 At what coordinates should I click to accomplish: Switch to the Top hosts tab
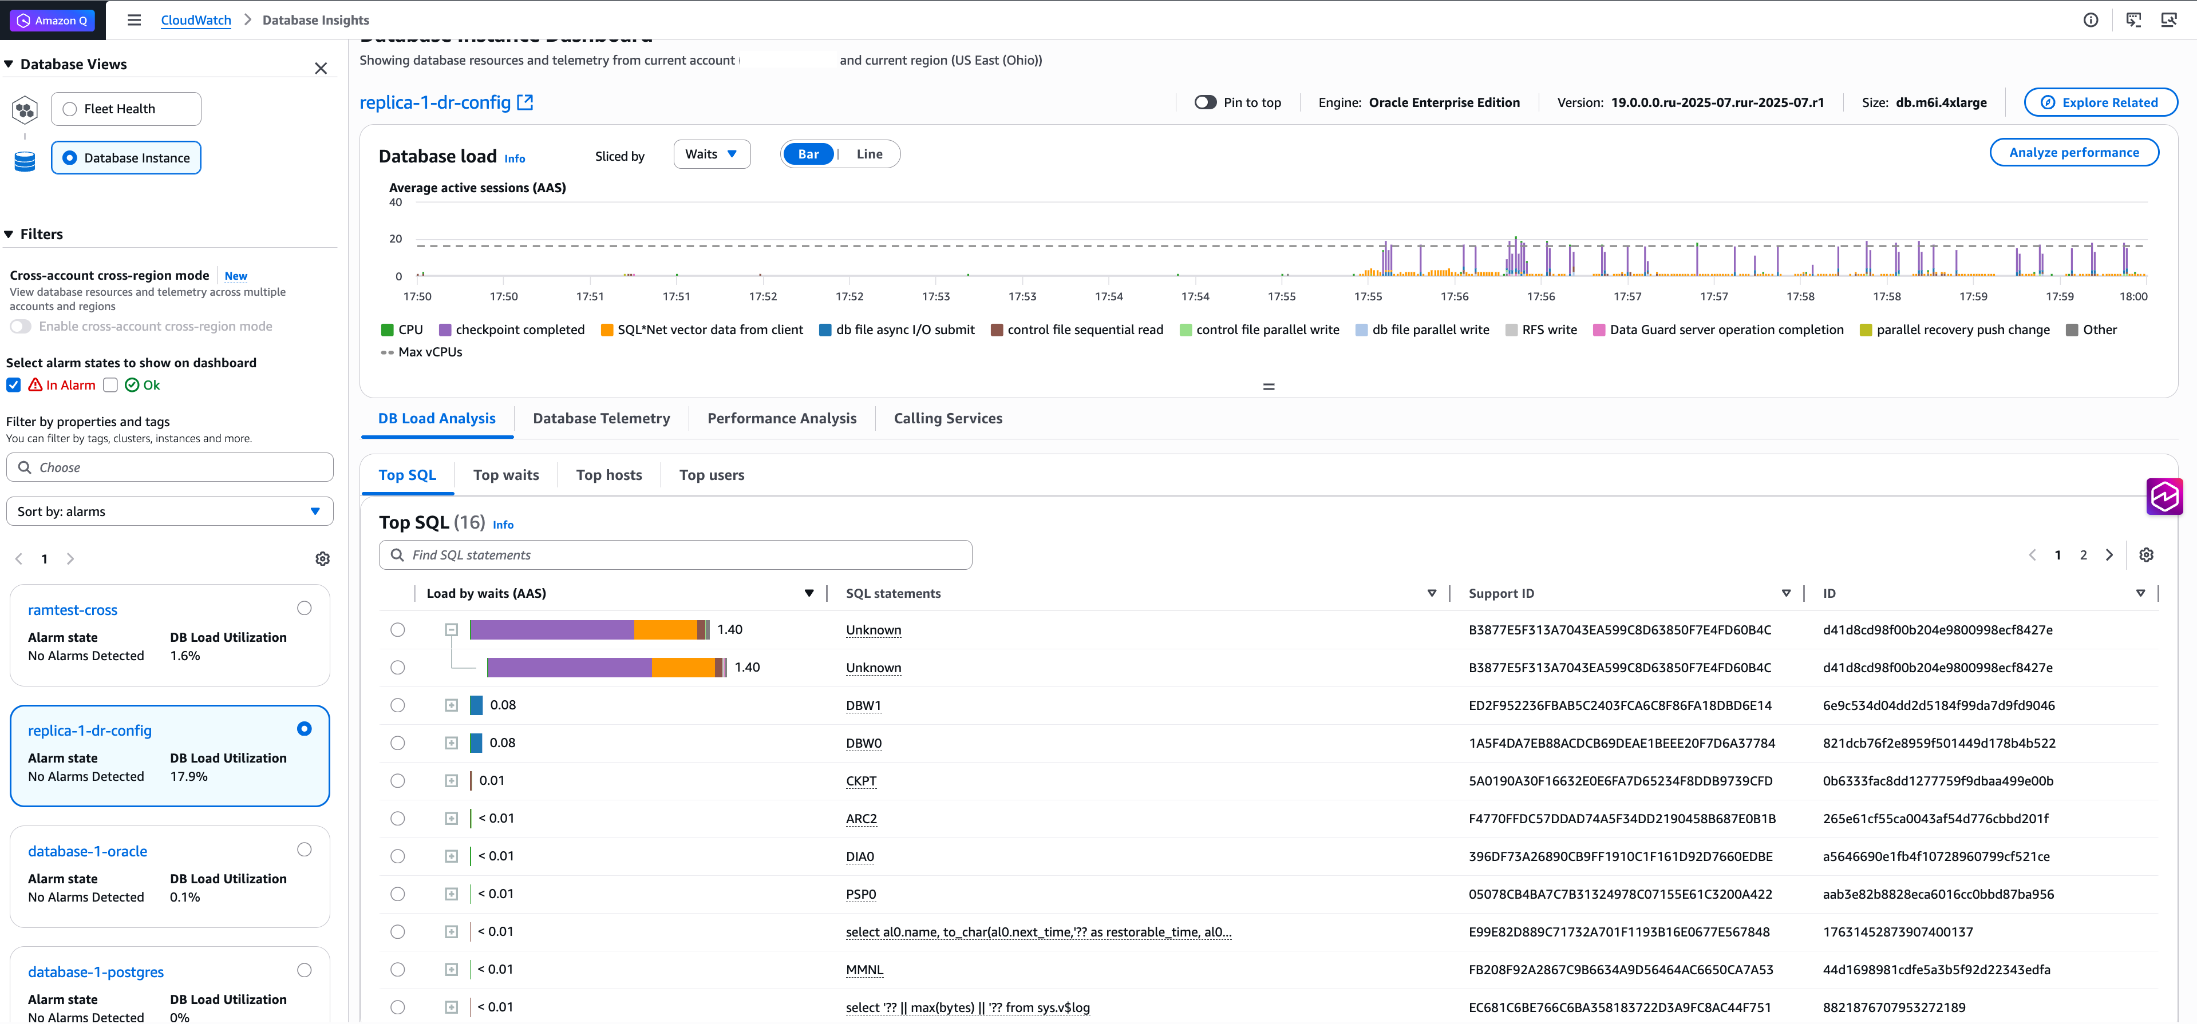pyautogui.click(x=609, y=475)
